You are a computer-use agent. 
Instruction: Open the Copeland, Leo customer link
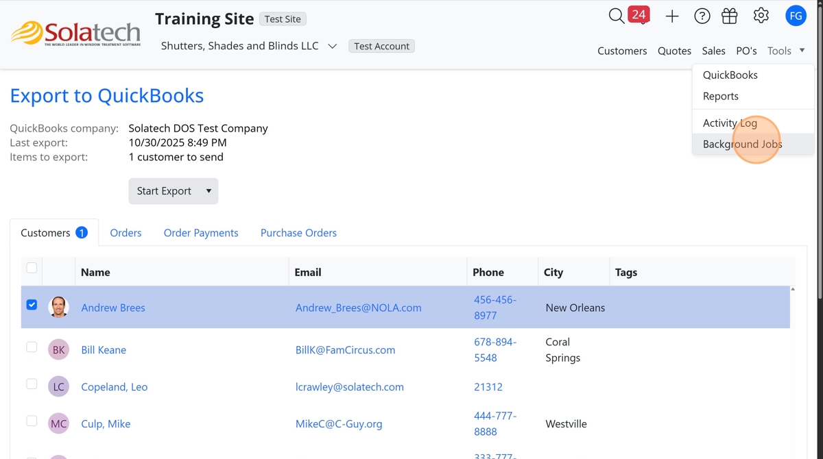point(114,387)
